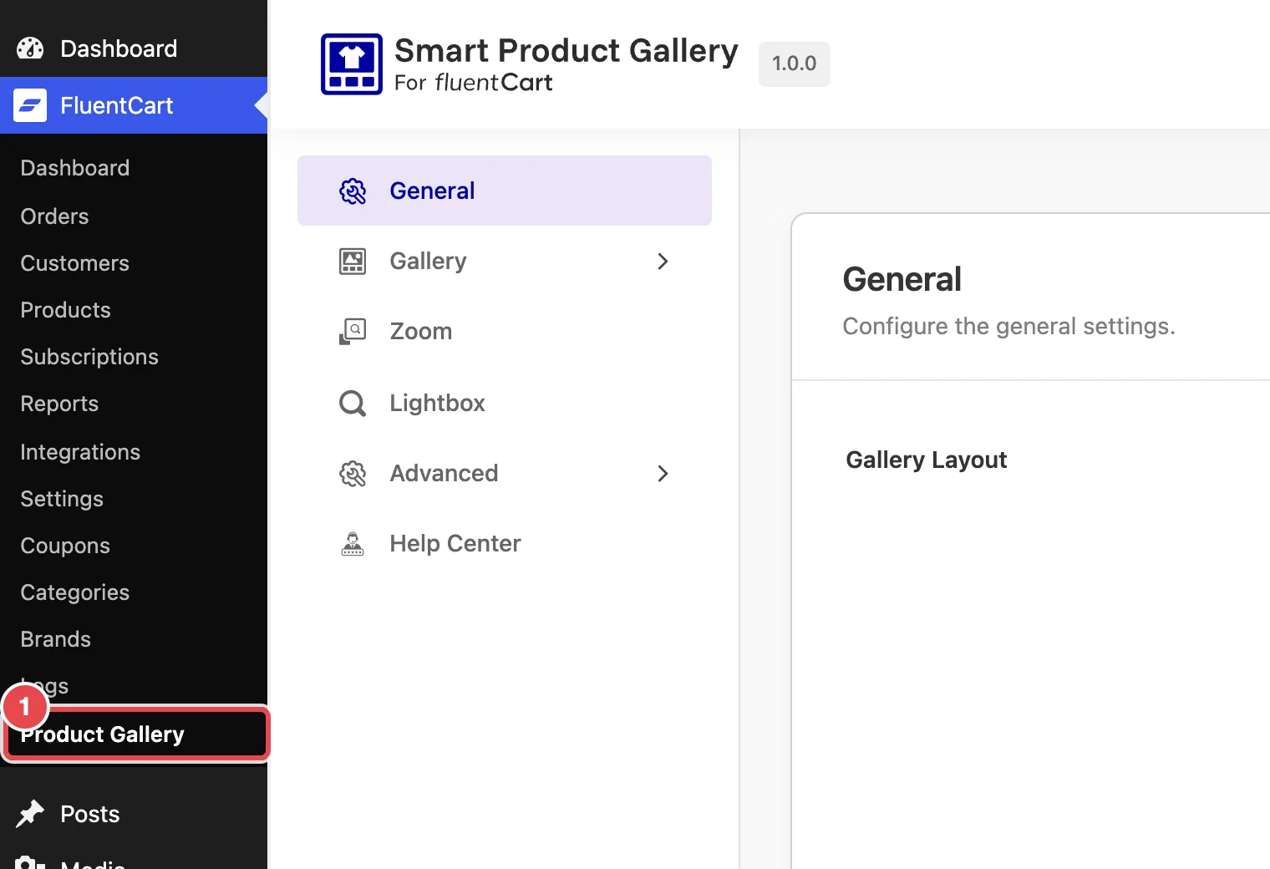1270x869 pixels.
Task: Open the Product Gallery submenu item
Action: pyautogui.click(x=136, y=734)
